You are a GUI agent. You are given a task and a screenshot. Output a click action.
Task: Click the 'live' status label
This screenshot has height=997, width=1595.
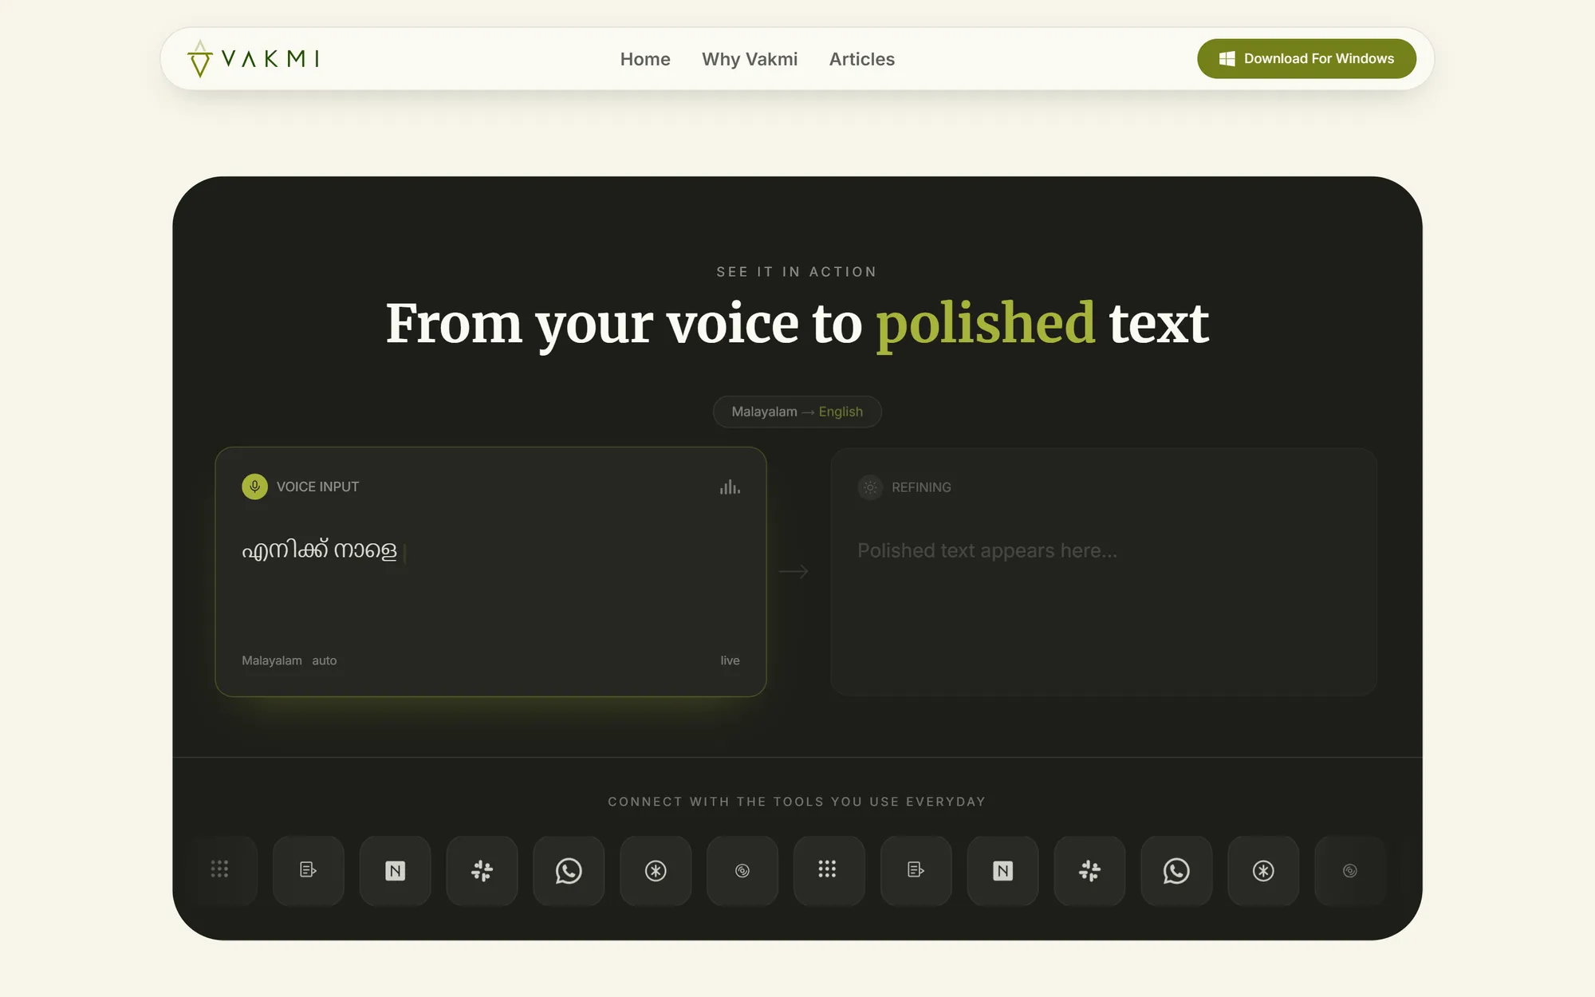[x=730, y=660]
